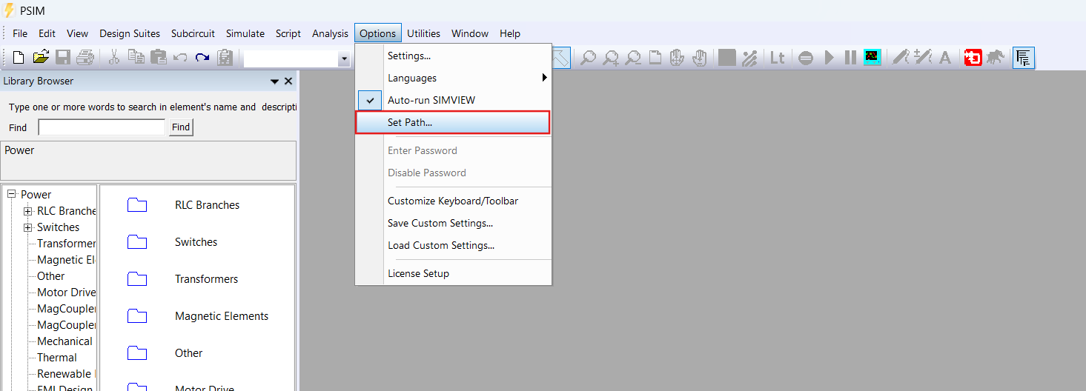Select Motor Drive in the library tree
The height and width of the screenshot is (391, 1086).
pyautogui.click(x=67, y=293)
